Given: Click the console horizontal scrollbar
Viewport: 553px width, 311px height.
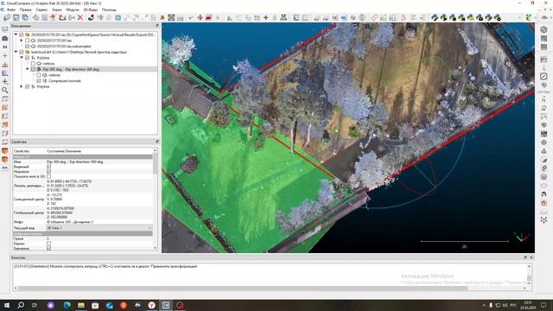Looking at the screenshot, I should click(243, 288).
